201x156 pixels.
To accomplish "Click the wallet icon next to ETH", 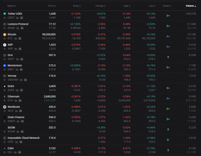I will pyautogui.click(x=20, y=101).
